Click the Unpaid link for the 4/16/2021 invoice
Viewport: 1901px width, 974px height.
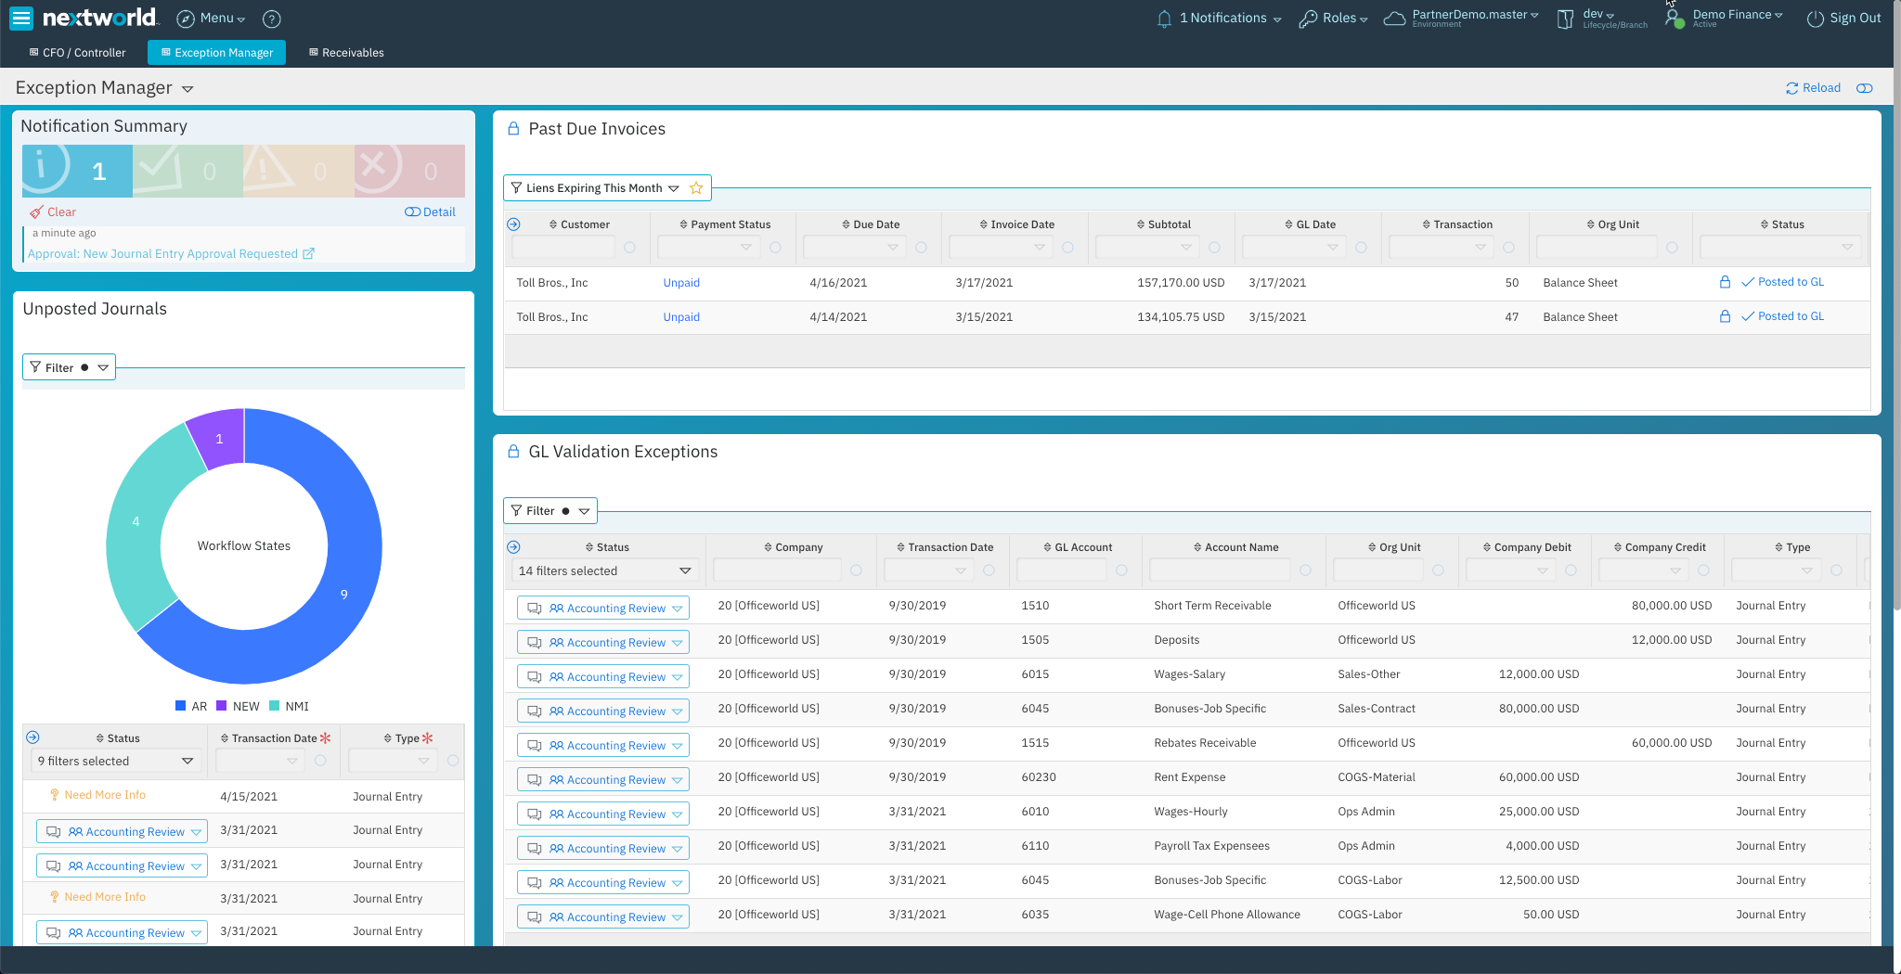click(x=680, y=282)
